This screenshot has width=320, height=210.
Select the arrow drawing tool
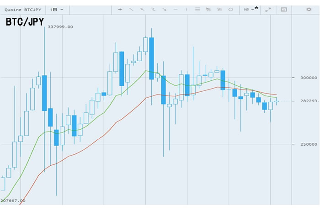(x=164, y=10)
